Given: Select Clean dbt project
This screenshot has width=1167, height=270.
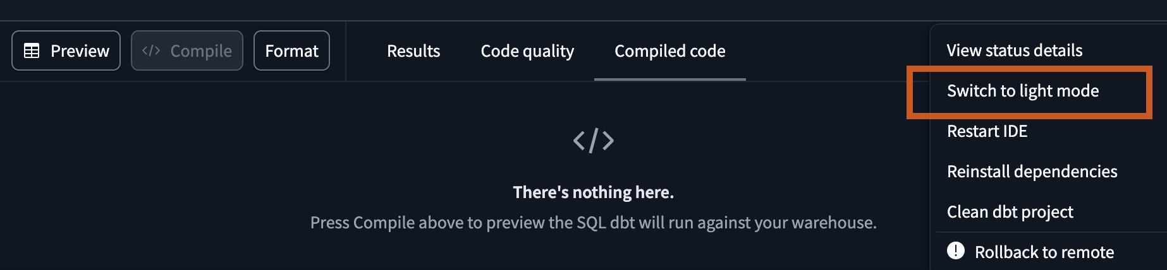Looking at the screenshot, I should 1010,212.
